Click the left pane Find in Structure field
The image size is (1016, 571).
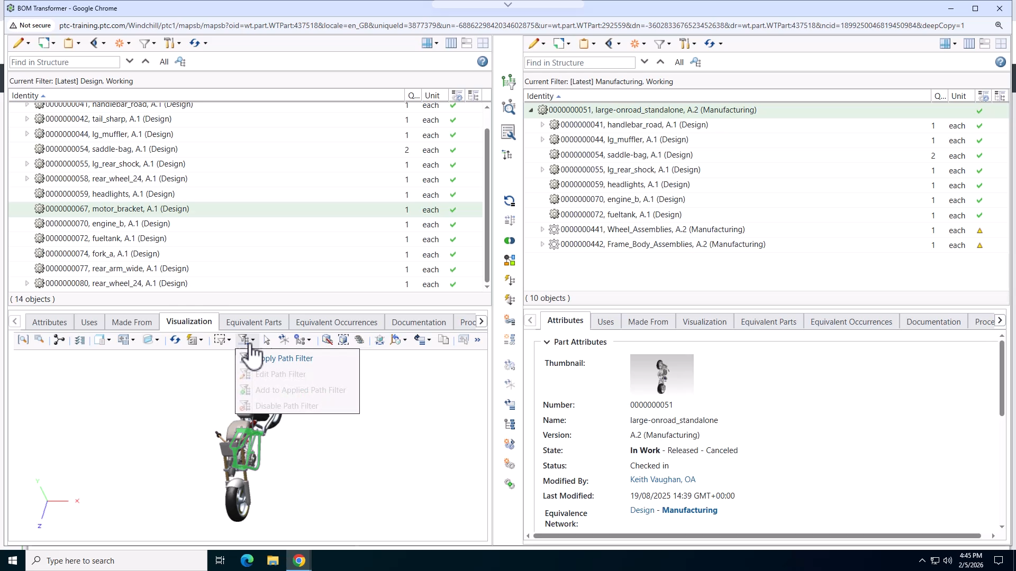pos(65,62)
